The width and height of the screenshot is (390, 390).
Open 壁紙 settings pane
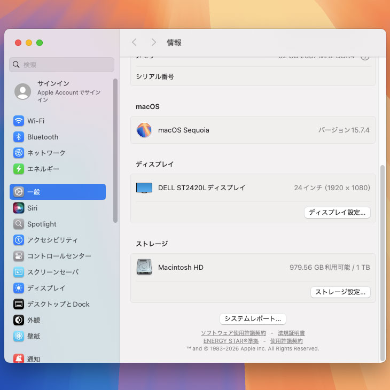coord(33,337)
